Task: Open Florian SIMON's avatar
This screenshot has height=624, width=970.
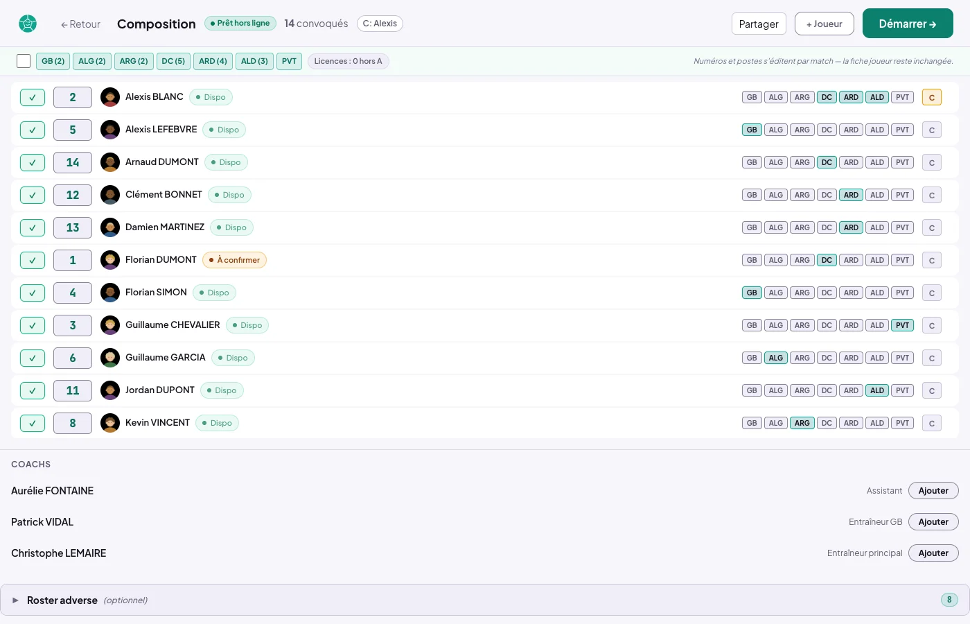Action: (110, 293)
